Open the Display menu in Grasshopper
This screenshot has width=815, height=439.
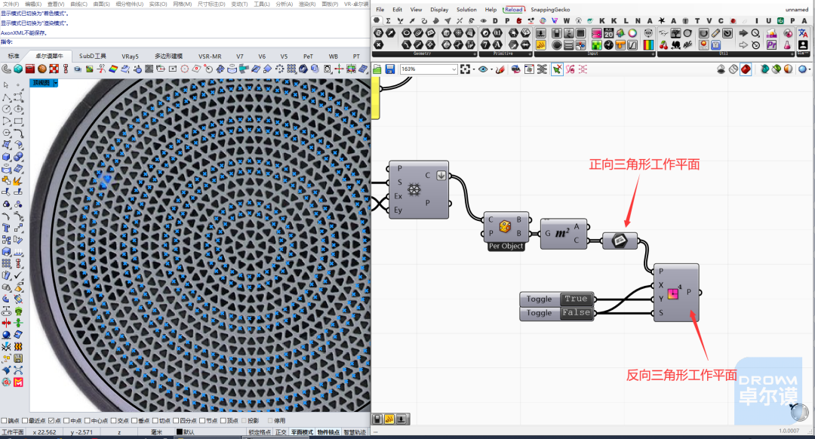pos(439,9)
